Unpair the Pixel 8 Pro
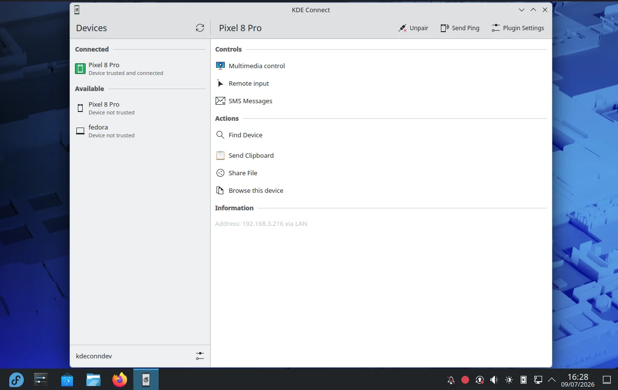Image resolution: width=618 pixels, height=390 pixels. 413,28
